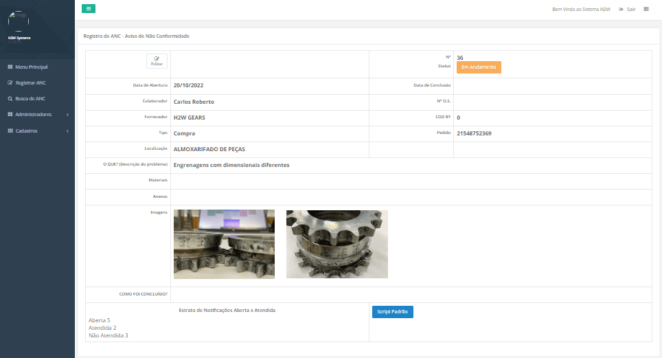The height and width of the screenshot is (358, 662).
Task: Click the logout icon beside Sair
Action: [x=621, y=10]
